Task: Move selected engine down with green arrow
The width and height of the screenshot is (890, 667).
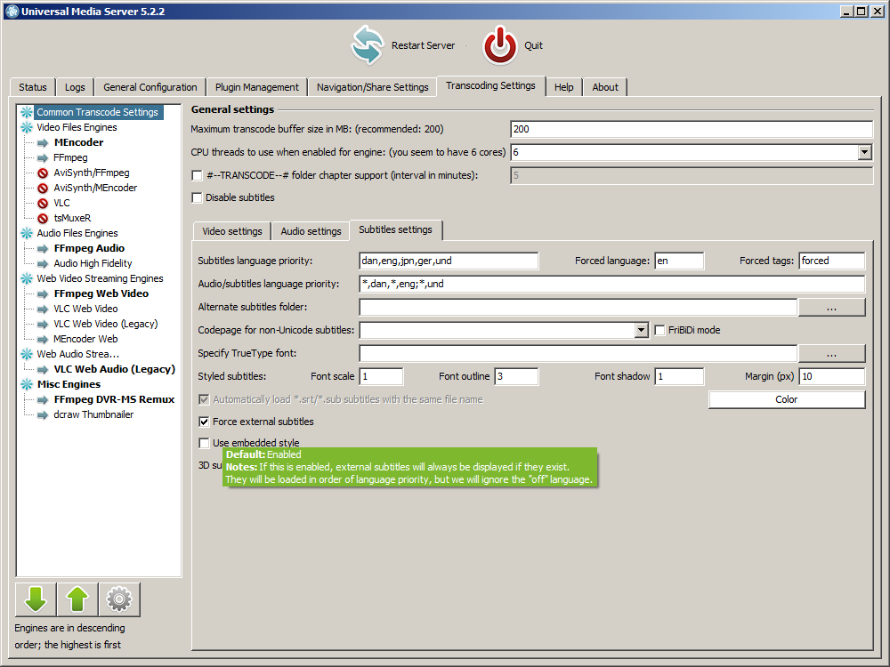Action: [x=36, y=599]
